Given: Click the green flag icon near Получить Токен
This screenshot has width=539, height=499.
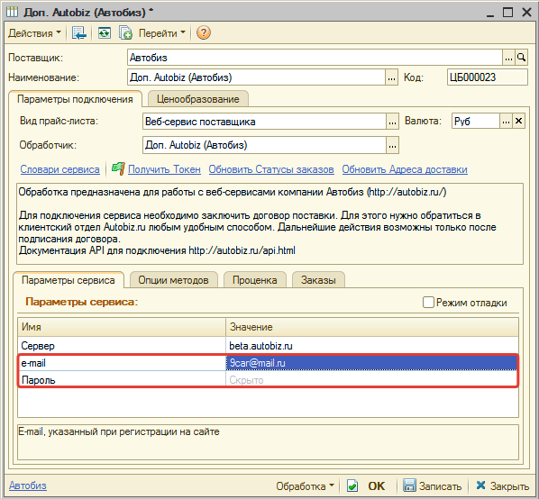Looking at the screenshot, I should pos(118,168).
